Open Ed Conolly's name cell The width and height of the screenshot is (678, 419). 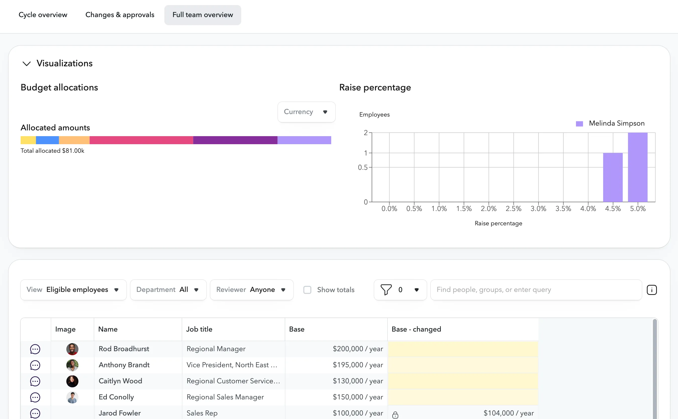point(138,397)
